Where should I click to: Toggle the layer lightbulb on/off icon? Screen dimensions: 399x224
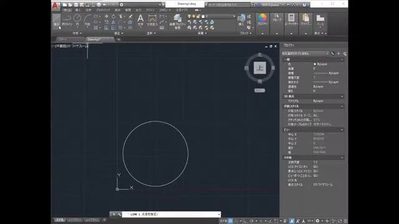tap(189, 16)
